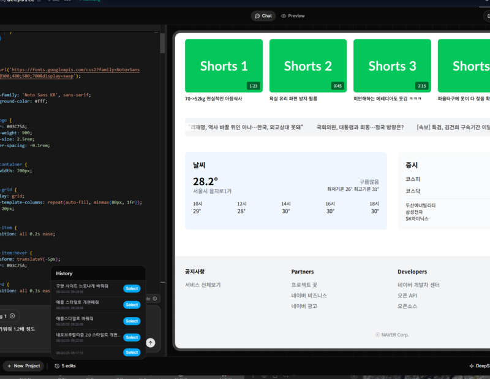Click the 14시 hourly forecast entry

[x=285, y=207]
